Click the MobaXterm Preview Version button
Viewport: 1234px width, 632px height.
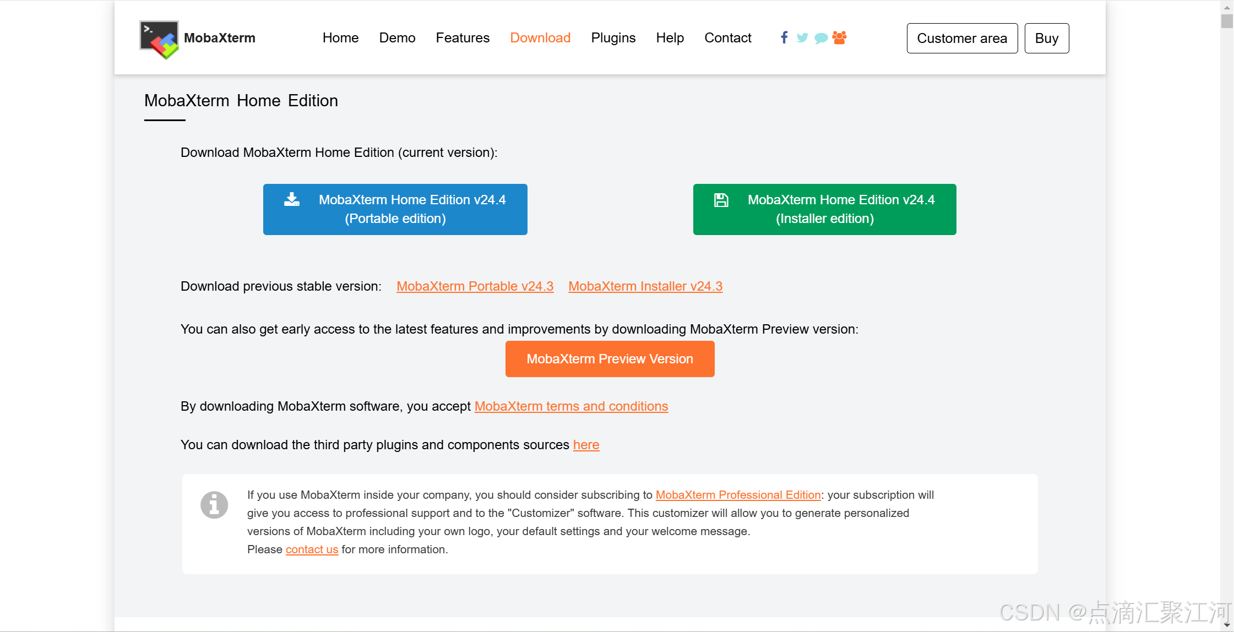(x=610, y=359)
